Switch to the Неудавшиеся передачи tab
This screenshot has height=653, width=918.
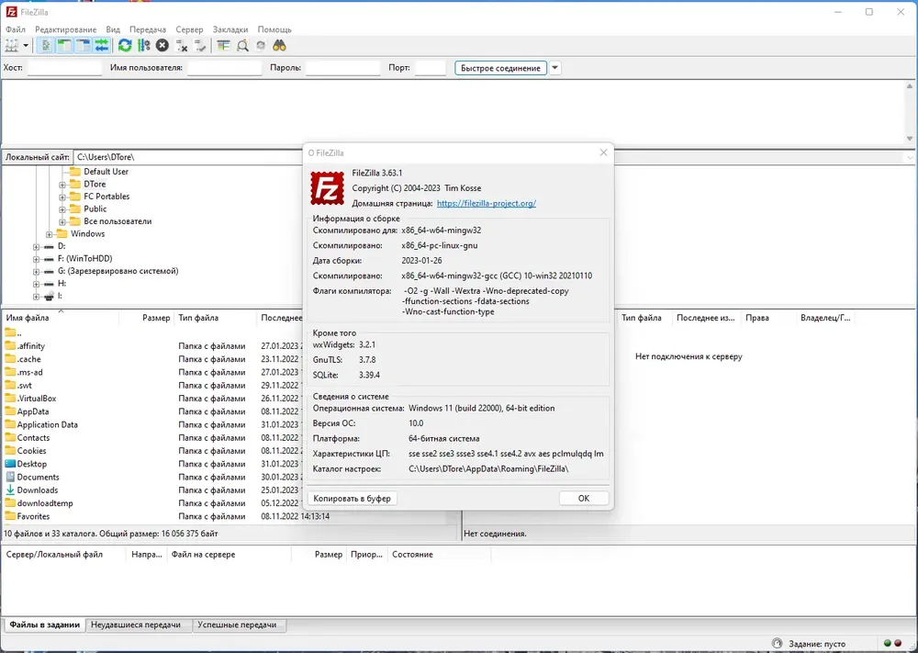tap(136, 625)
